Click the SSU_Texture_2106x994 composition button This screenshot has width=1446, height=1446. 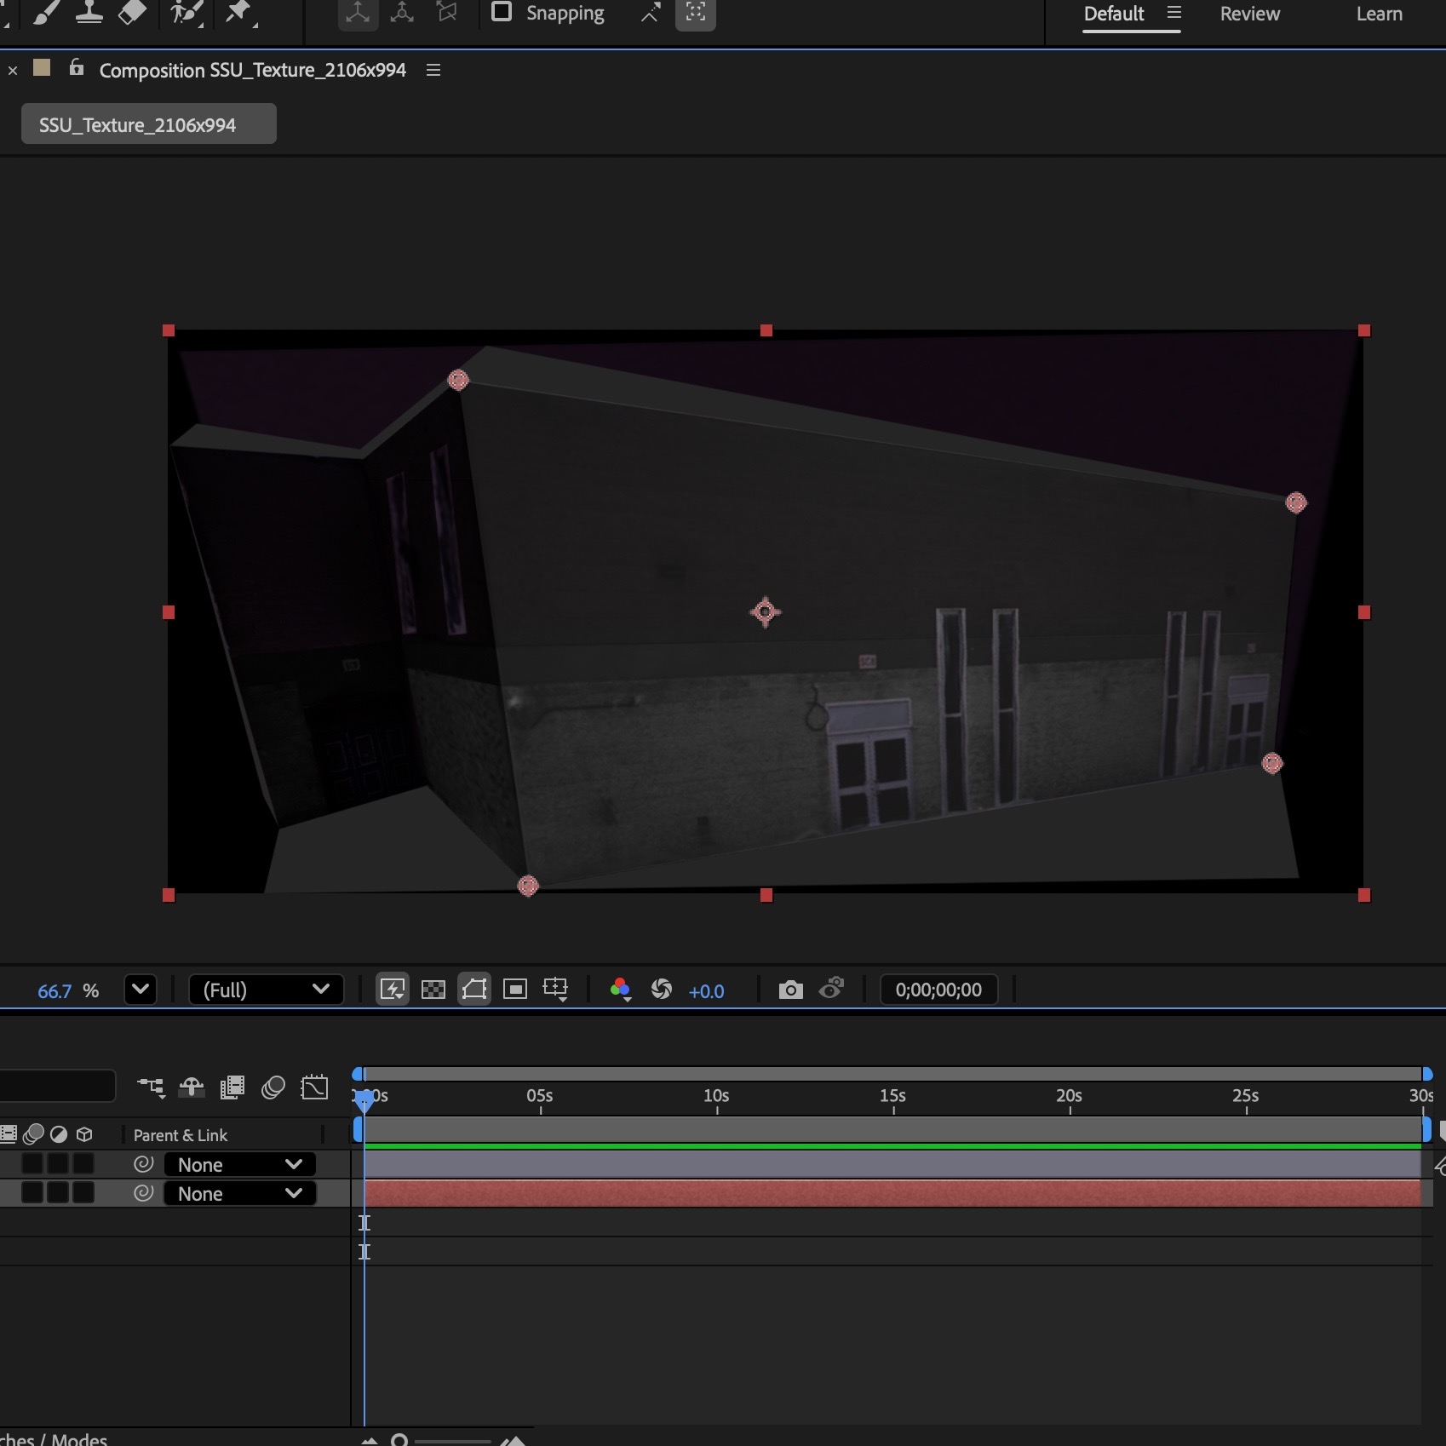(148, 123)
